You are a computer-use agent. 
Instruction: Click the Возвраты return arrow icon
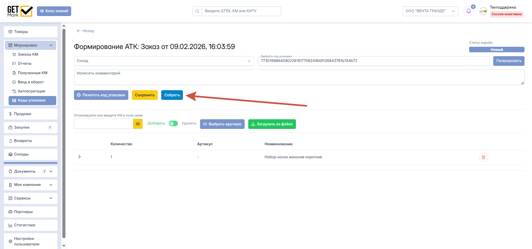click(x=10, y=141)
